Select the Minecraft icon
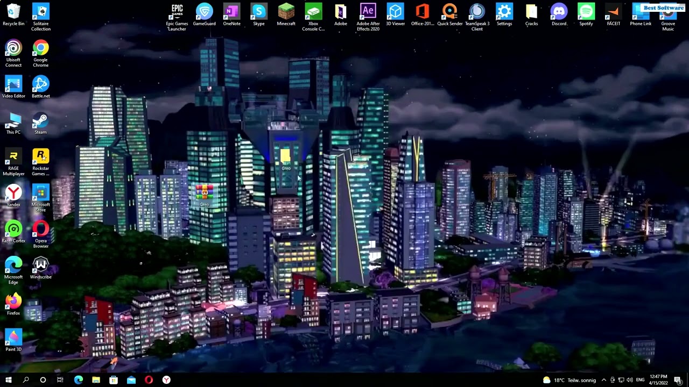 coord(286,15)
